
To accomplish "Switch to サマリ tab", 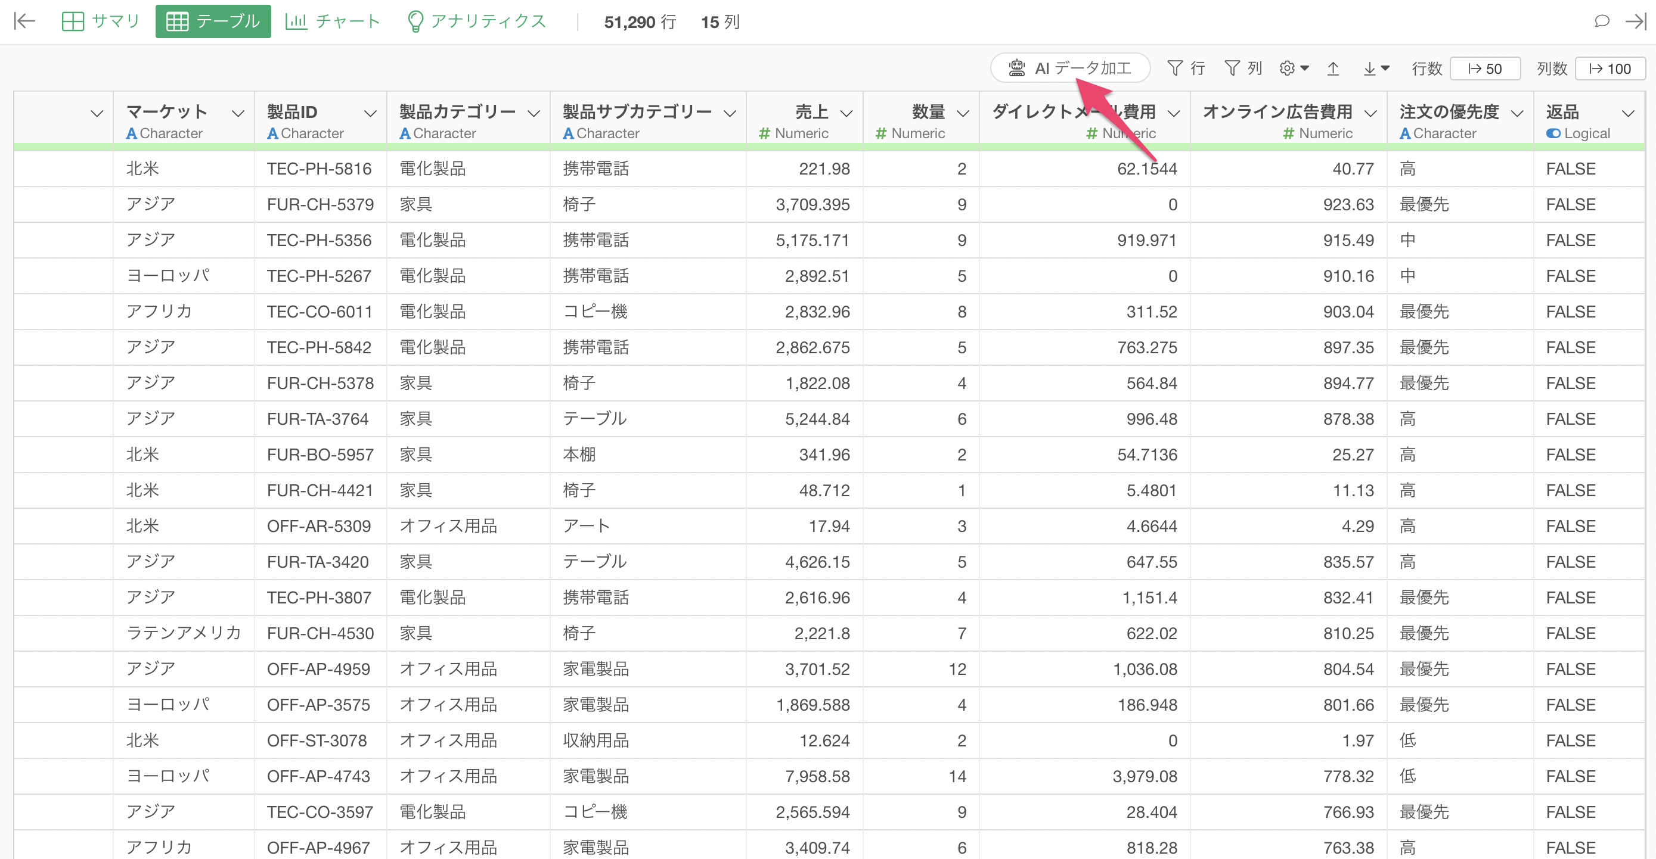I will 100,21.
